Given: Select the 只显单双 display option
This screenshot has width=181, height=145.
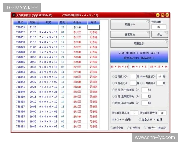Looking at the screenshot, I should pyautogui.click(x=128, y=128).
